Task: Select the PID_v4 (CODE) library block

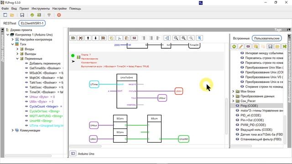Action: [x=251, y=115]
